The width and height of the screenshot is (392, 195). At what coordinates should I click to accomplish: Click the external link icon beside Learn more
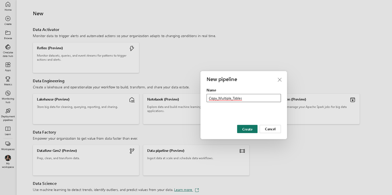[x=197, y=190]
